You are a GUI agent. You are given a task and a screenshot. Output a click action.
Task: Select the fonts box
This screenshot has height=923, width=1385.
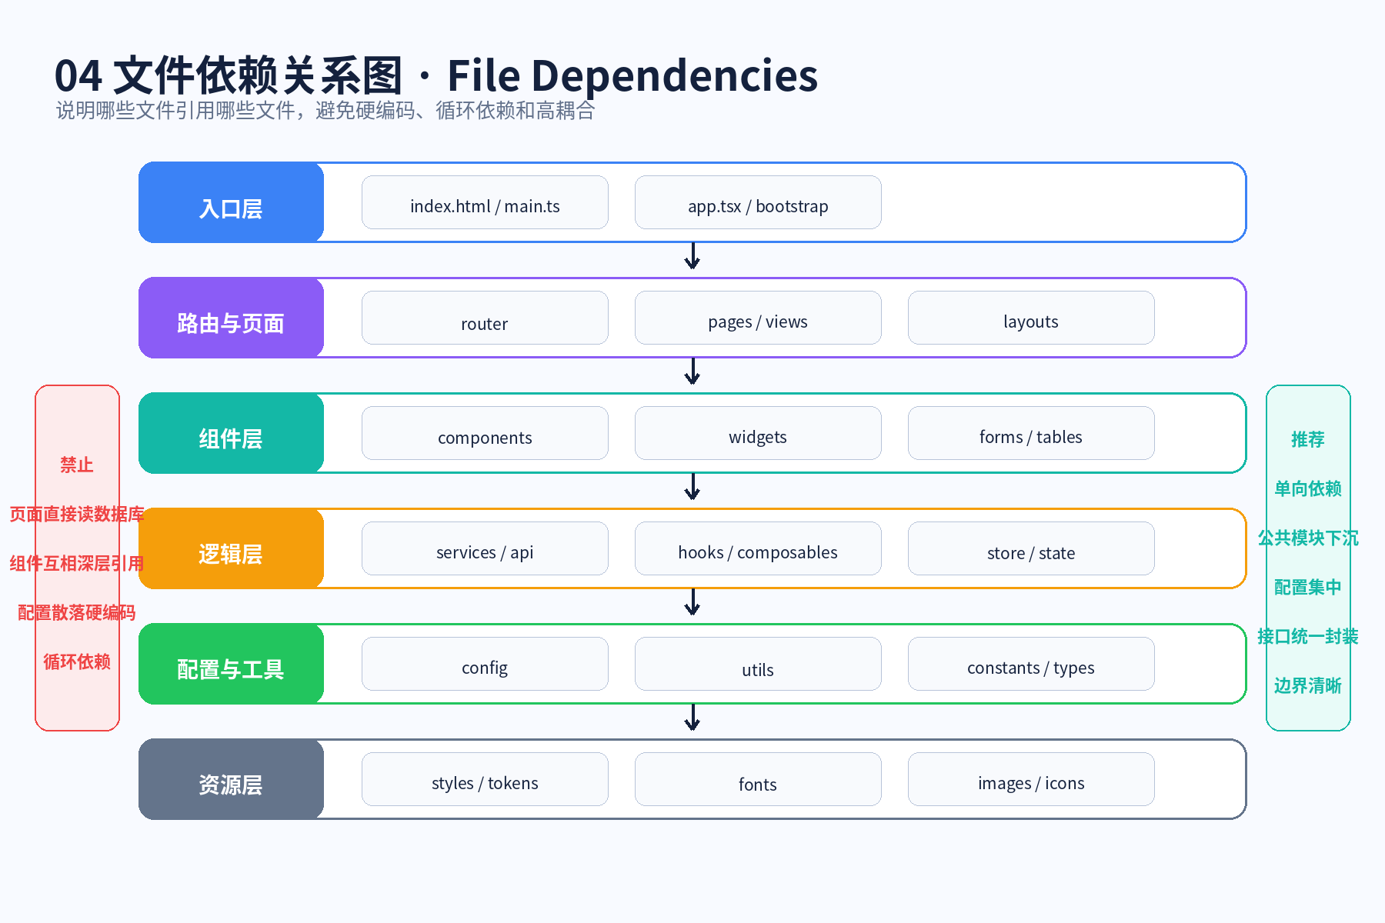tap(758, 779)
